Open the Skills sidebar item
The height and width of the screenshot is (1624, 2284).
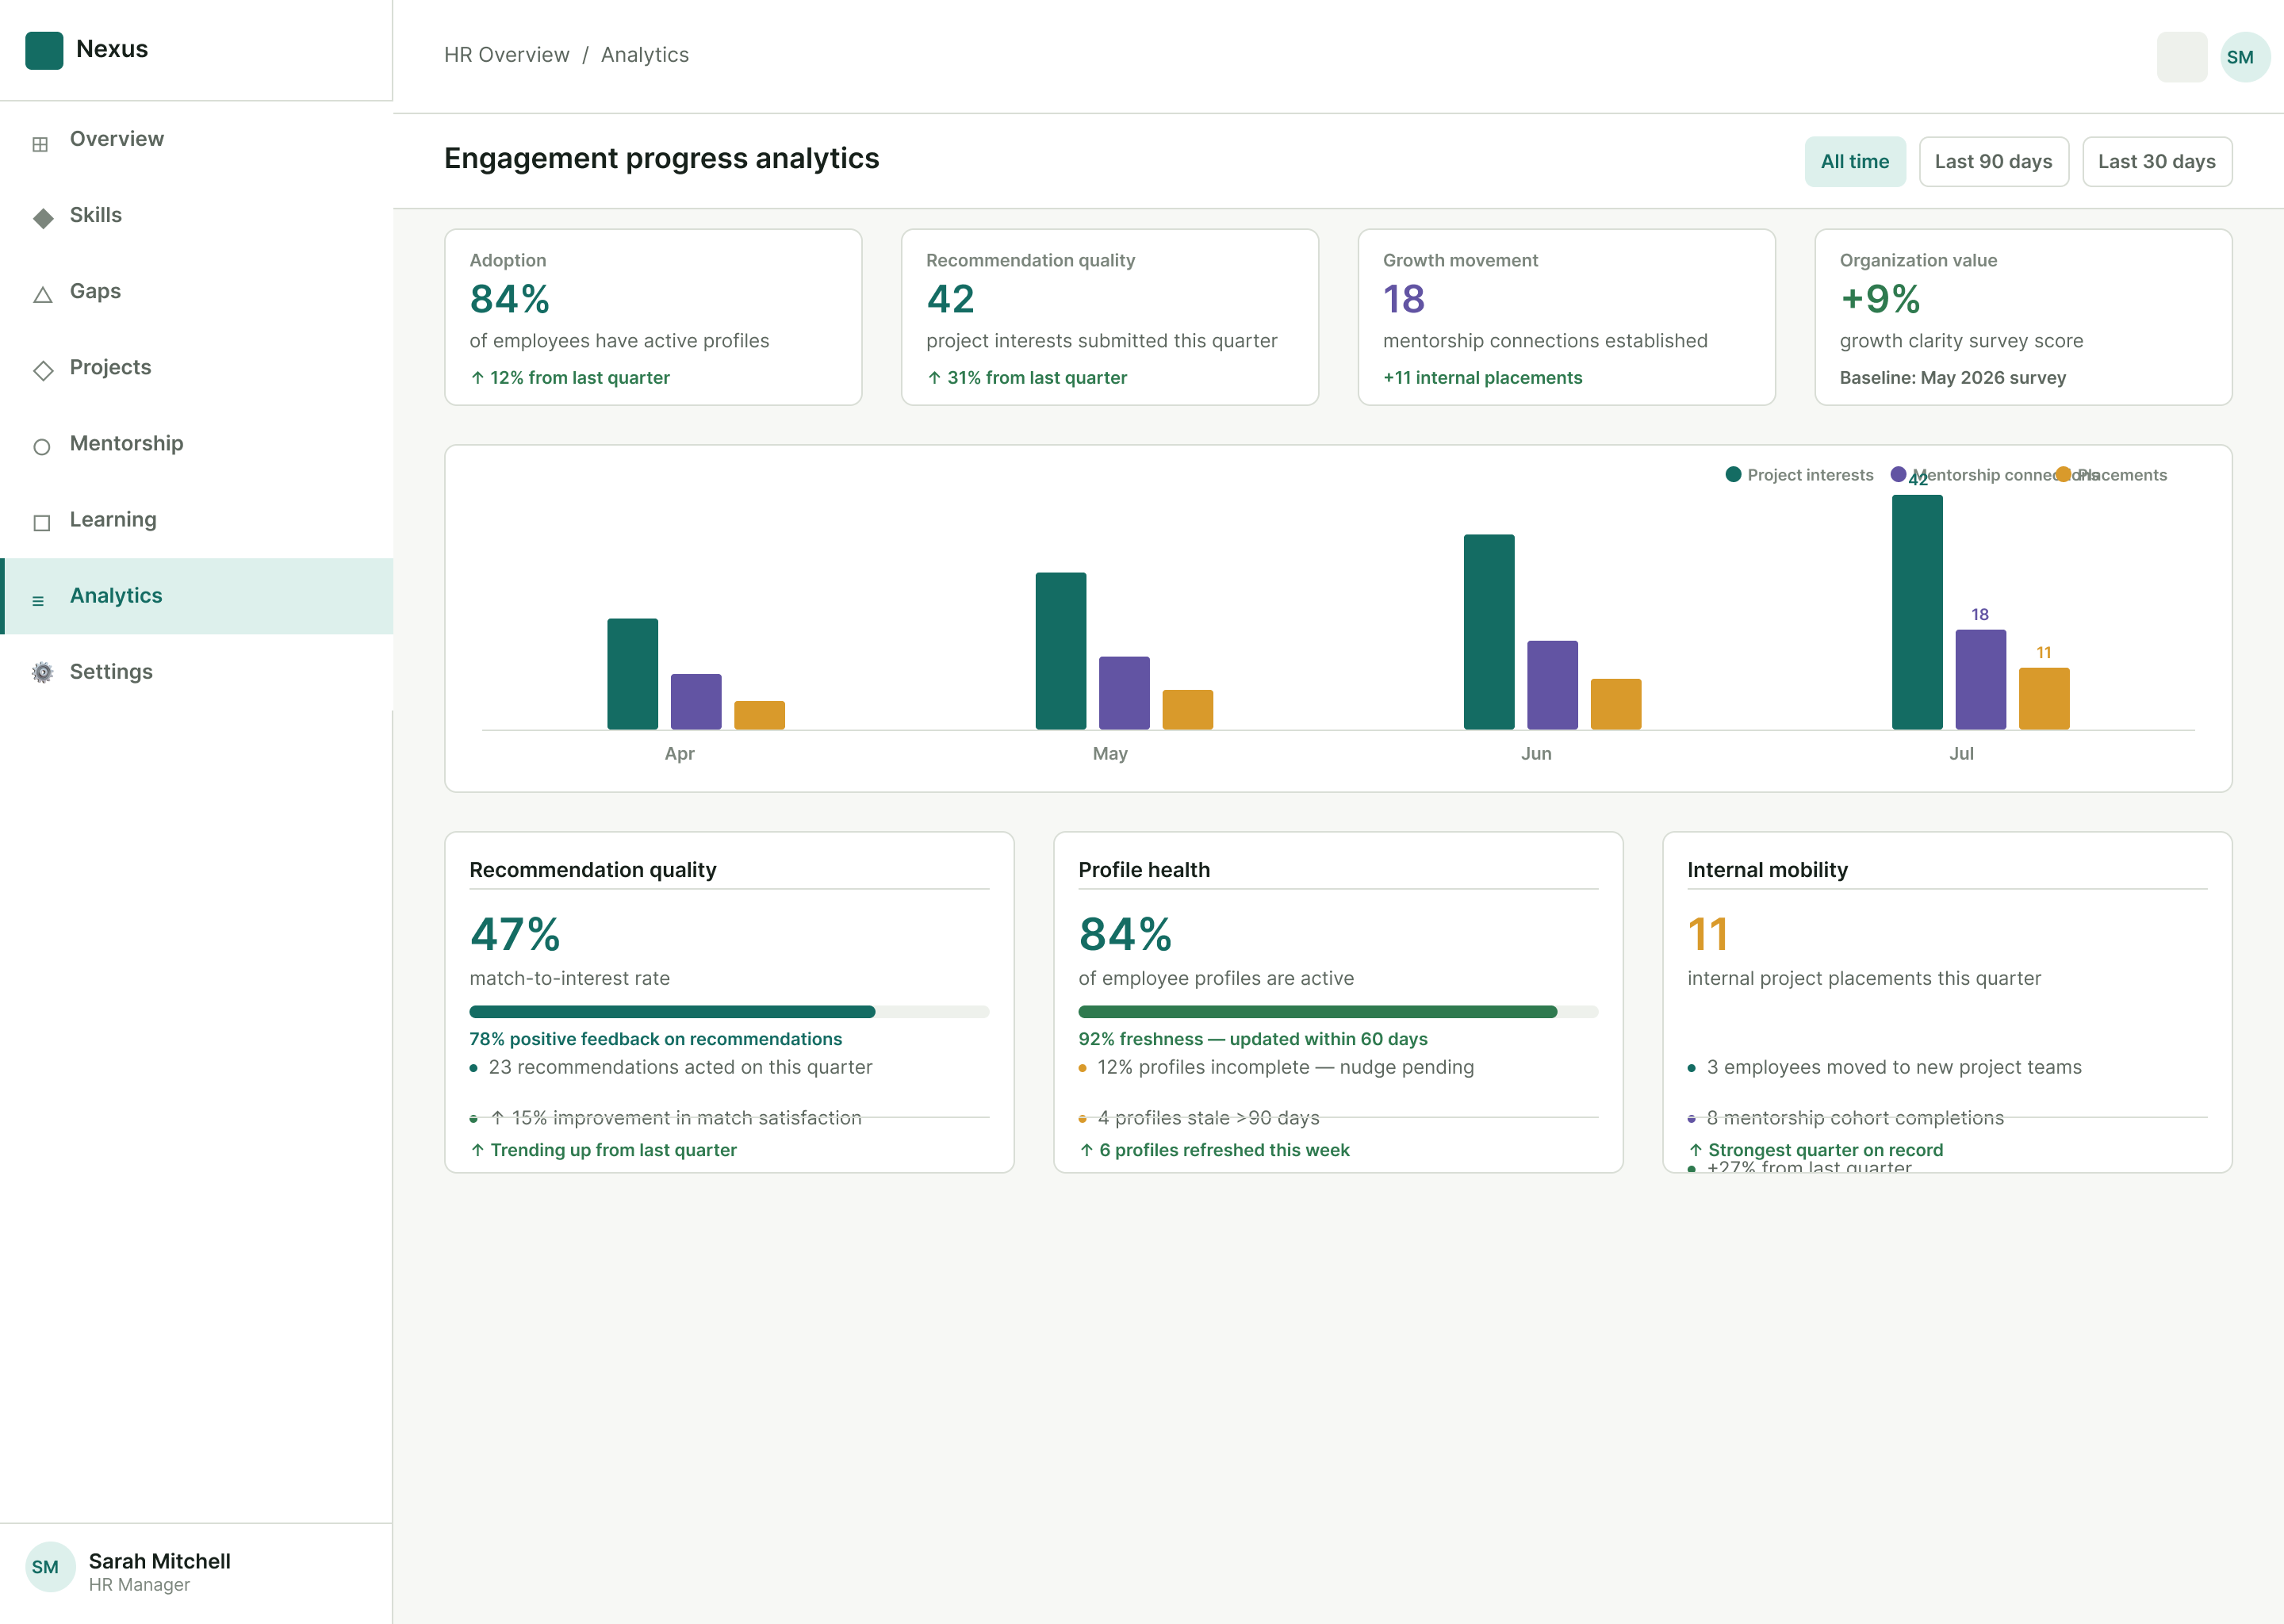point(196,216)
